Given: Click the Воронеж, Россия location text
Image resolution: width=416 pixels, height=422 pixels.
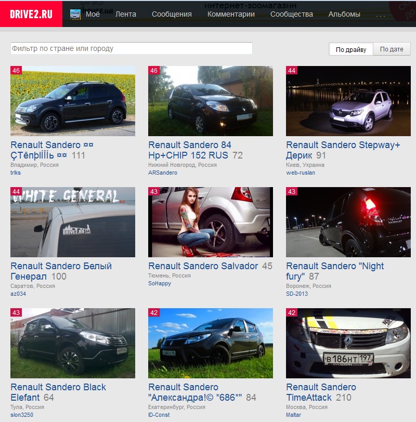Looking at the screenshot, I should 308,286.
